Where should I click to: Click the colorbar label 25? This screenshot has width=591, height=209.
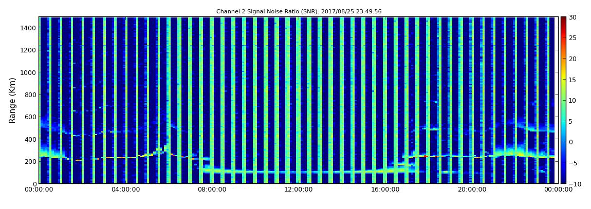[x=572, y=37]
